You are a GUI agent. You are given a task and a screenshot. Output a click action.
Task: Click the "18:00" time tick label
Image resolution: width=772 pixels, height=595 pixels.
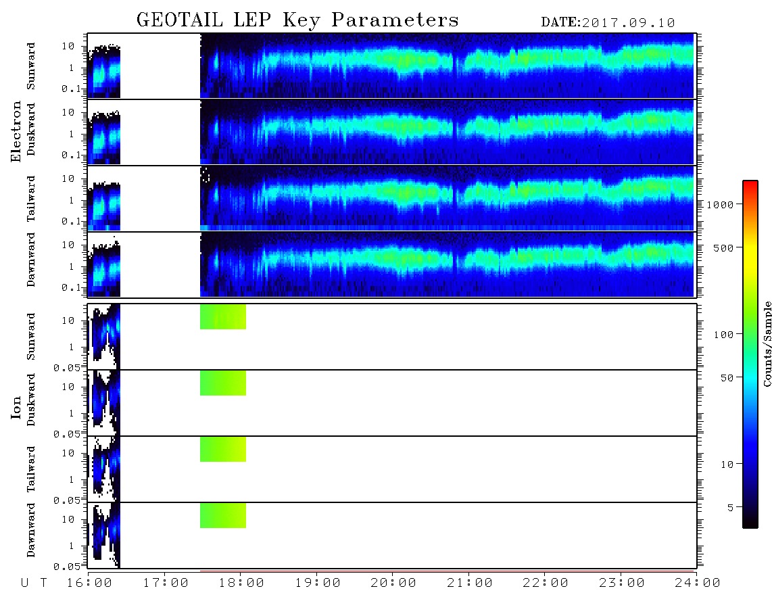click(x=242, y=584)
